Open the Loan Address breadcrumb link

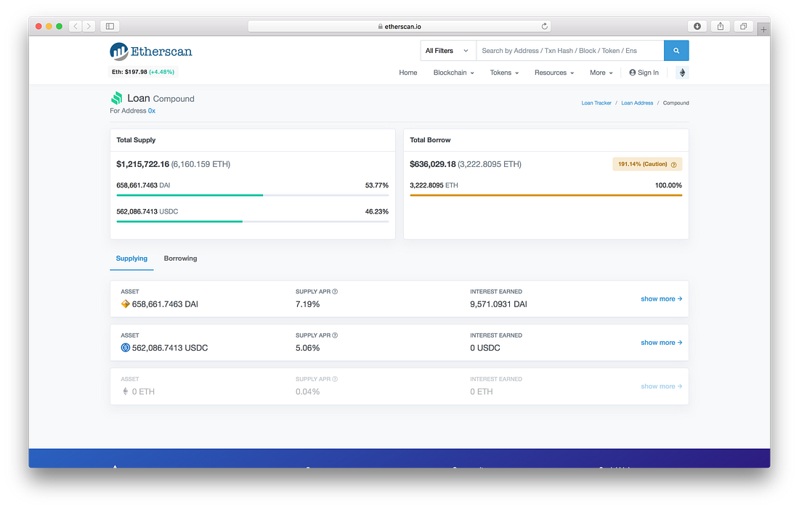(637, 103)
